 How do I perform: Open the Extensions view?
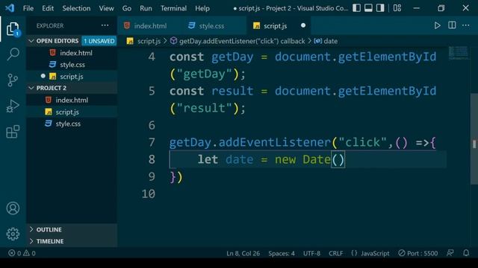[13, 132]
